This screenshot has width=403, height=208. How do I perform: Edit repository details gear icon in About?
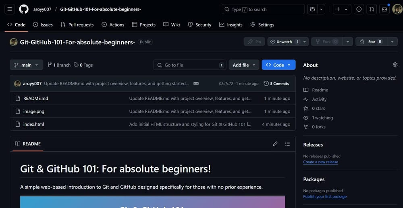pos(395,65)
